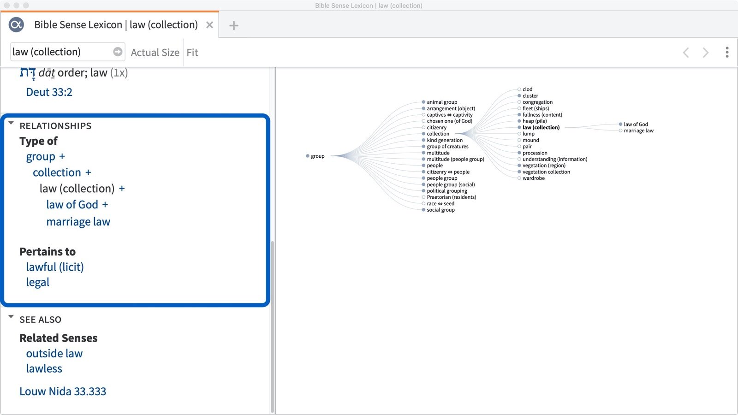Navigate back with left chevron
Image resolution: width=738 pixels, height=415 pixels.
coord(686,53)
